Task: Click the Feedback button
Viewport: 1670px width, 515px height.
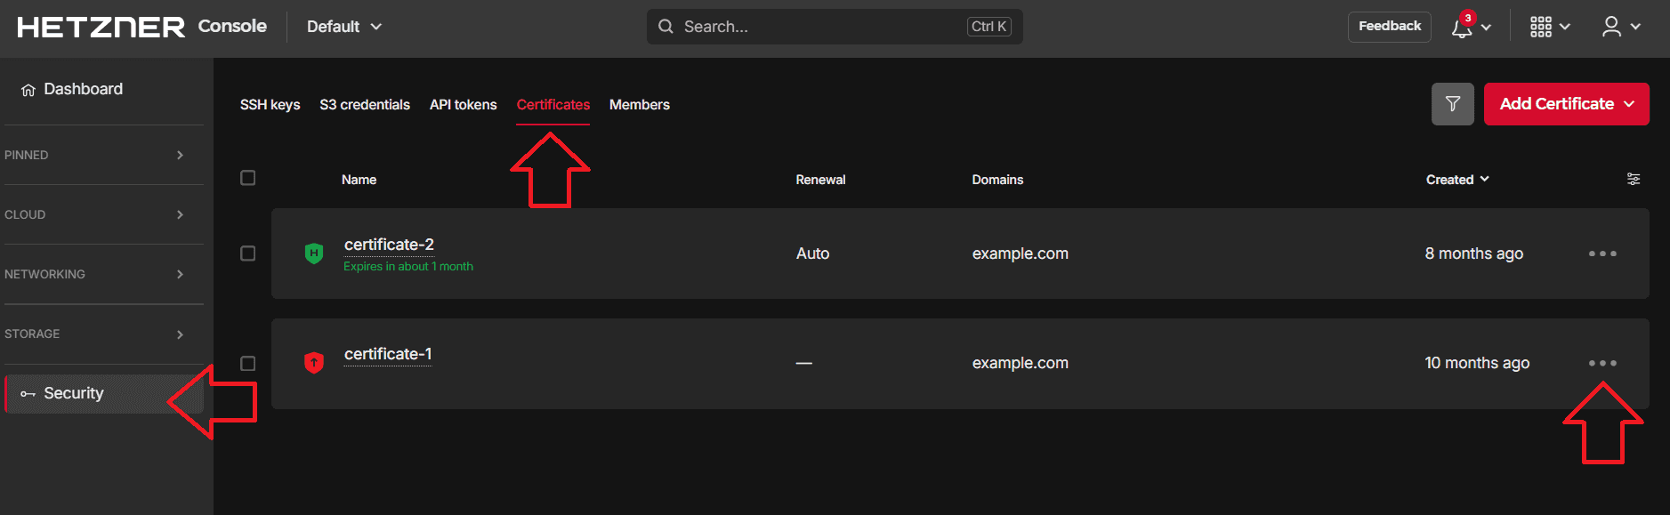Action: 1390,27
